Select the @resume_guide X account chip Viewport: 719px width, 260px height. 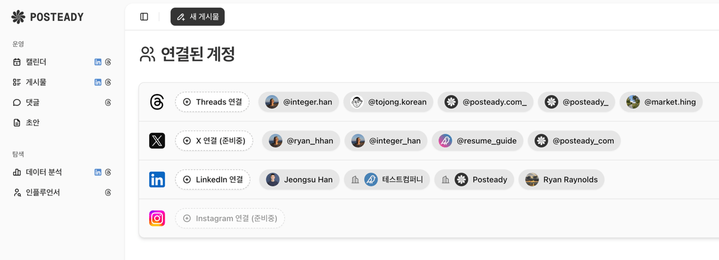(478, 141)
